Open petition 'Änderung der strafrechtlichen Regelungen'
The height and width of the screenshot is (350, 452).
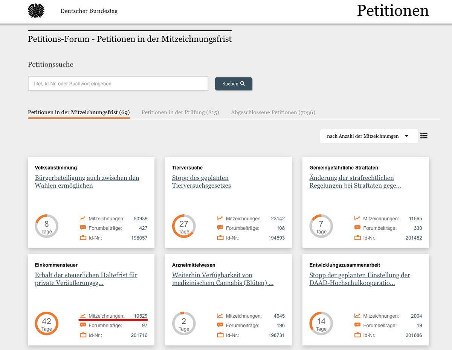(355, 182)
